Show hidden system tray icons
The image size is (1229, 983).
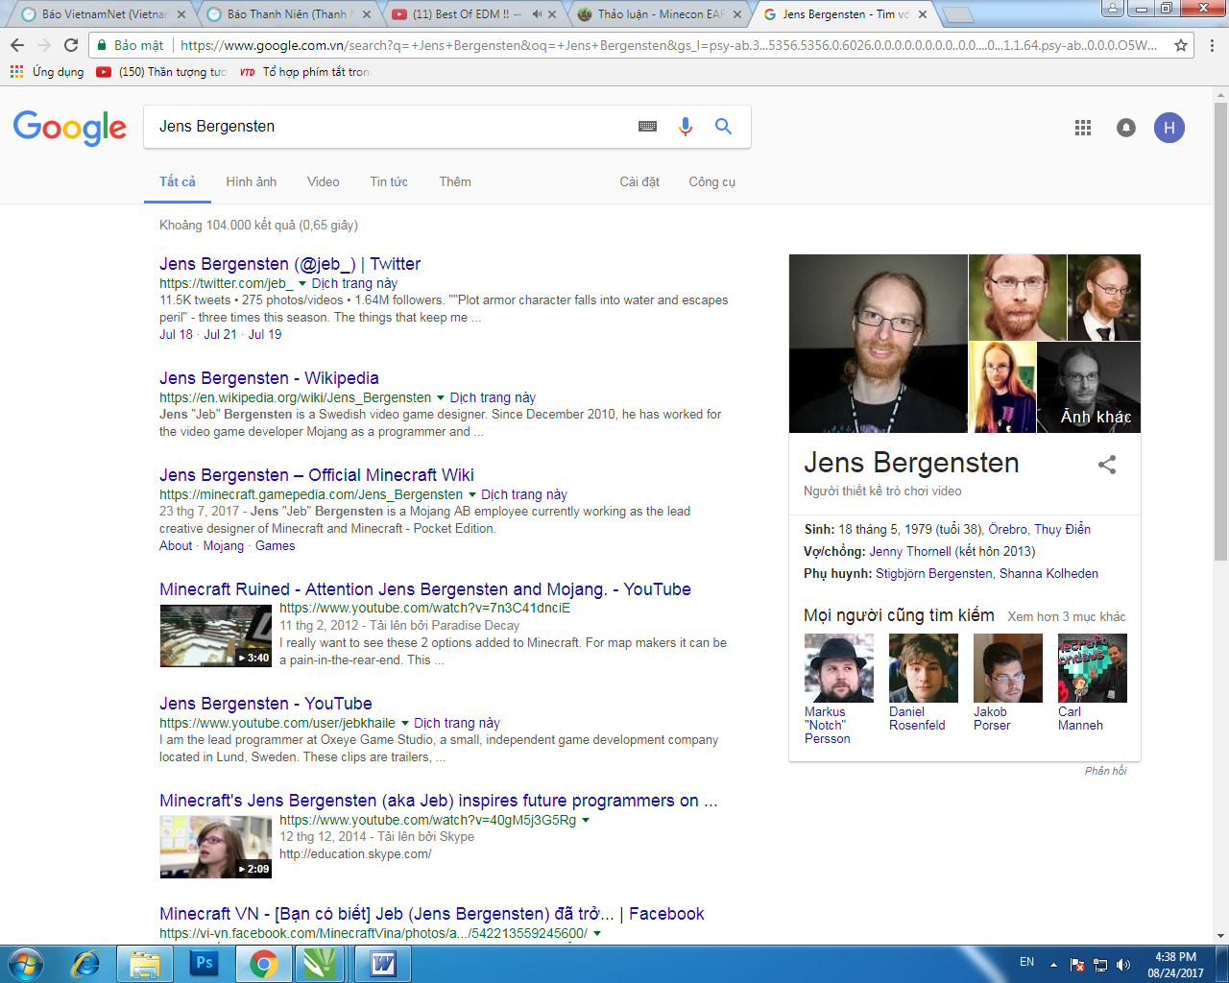click(x=1053, y=965)
